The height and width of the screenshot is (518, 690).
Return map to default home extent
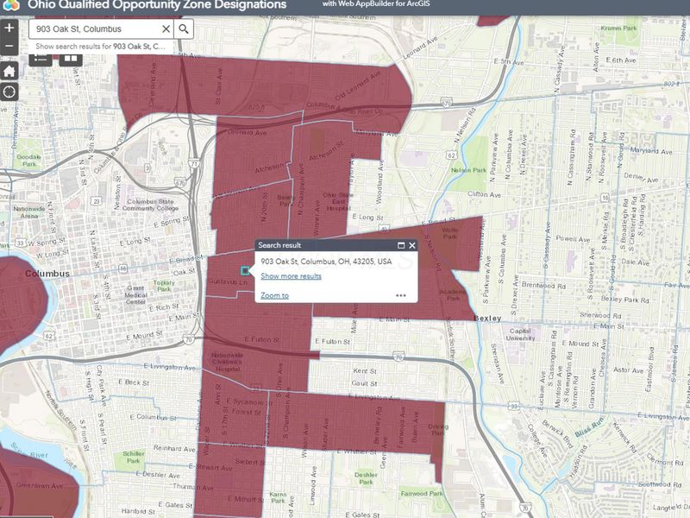(9, 71)
